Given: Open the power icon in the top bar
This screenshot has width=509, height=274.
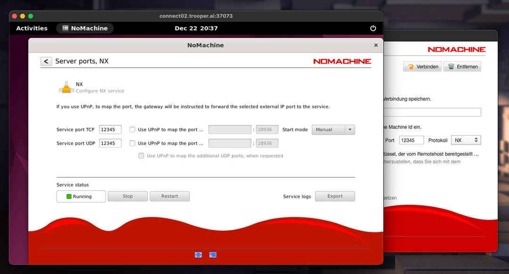Looking at the screenshot, I should tap(373, 28).
